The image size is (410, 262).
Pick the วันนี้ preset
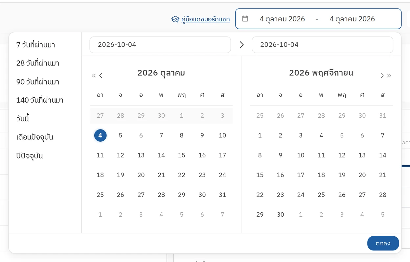pos(23,119)
